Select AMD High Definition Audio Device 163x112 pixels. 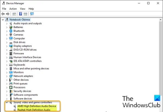pos(37,106)
